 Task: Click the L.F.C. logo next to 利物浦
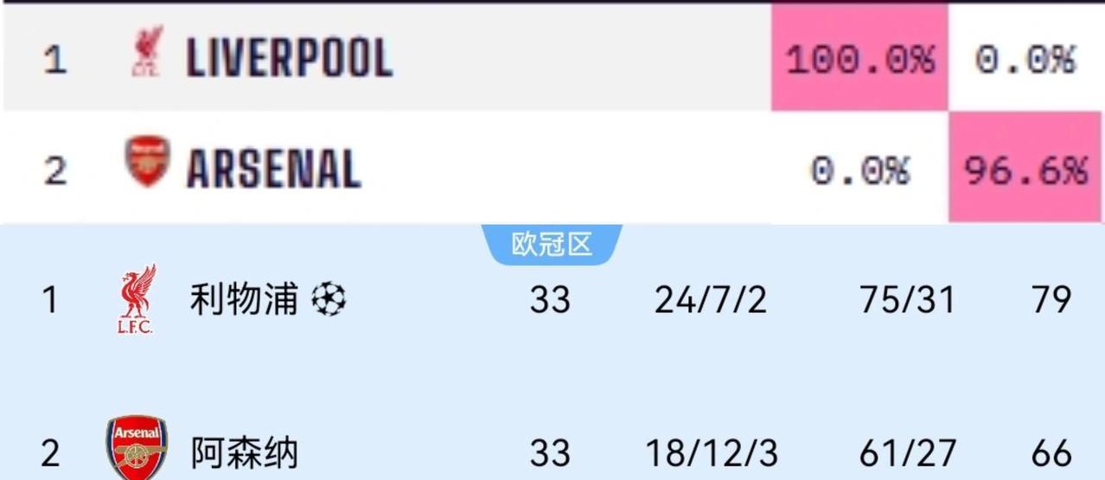(x=137, y=299)
